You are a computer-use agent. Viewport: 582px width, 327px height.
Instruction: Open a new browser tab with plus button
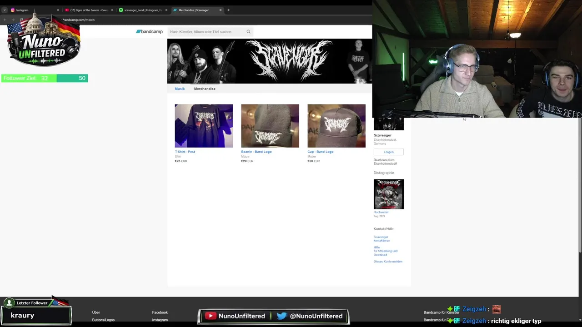pyautogui.click(x=229, y=10)
